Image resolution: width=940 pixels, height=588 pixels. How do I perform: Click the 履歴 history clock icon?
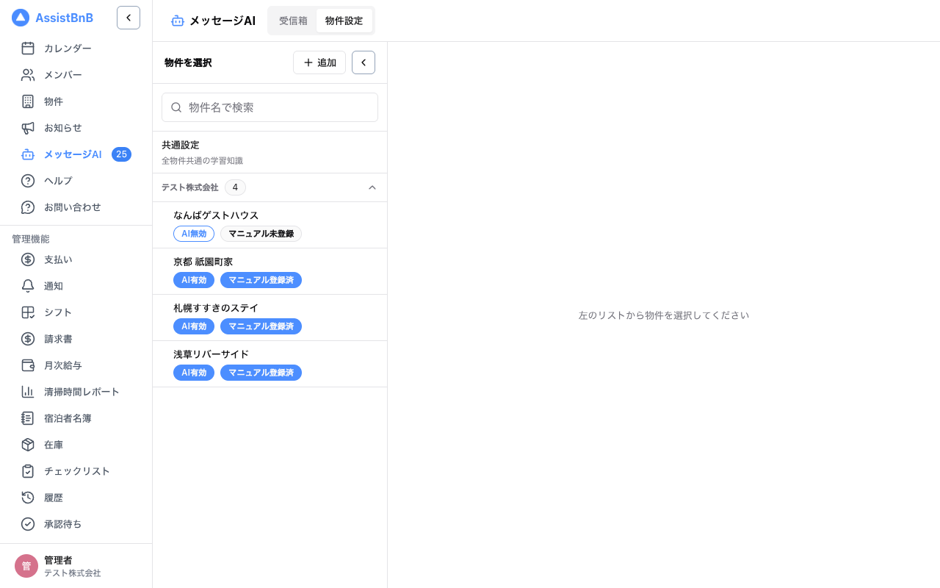(28, 498)
